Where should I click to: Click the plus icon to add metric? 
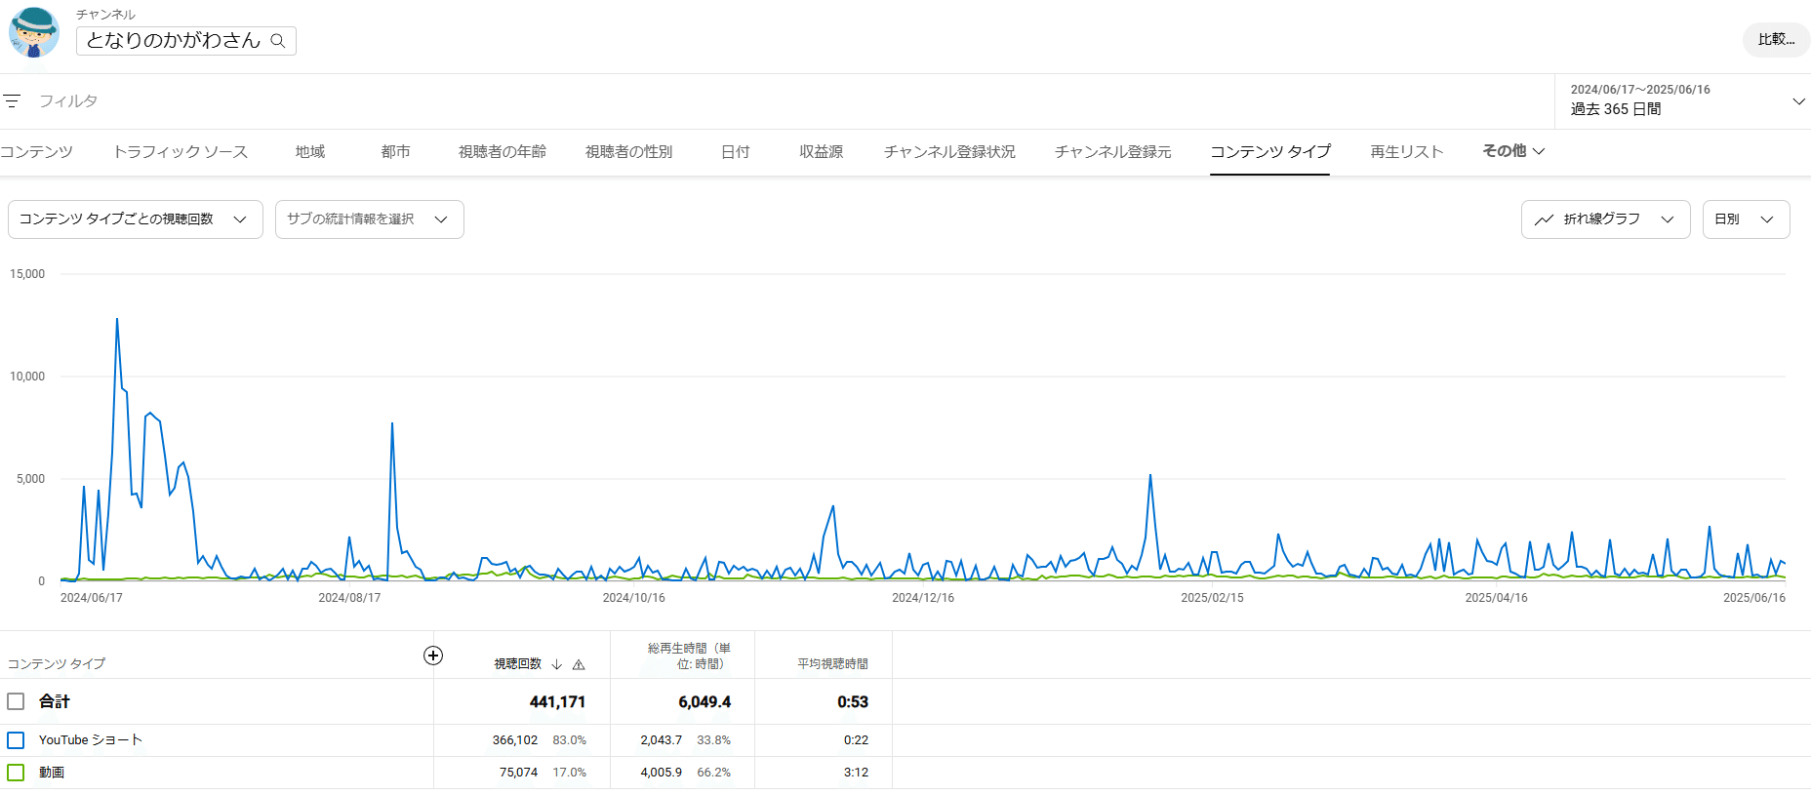(433, 656)
